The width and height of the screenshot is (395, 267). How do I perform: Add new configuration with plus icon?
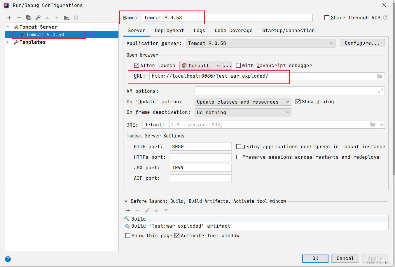pyautogui.click(x=9, y=18)
